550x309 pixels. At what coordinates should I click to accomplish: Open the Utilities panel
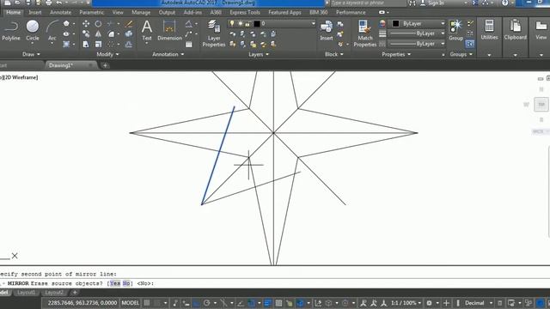click(489, 31)
